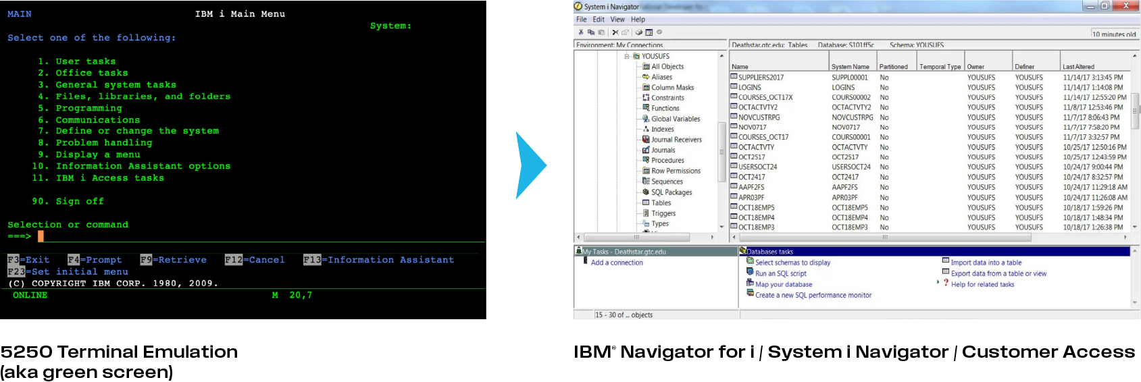Screen dimensions: 1141x382
Task: Expand the Help for related tasks arrow
Action: point(938,283)
